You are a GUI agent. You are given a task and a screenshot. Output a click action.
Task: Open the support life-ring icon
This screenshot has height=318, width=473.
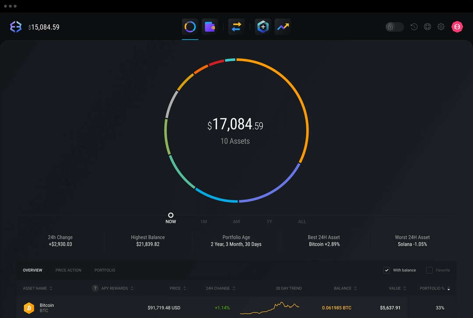point(427,27)
